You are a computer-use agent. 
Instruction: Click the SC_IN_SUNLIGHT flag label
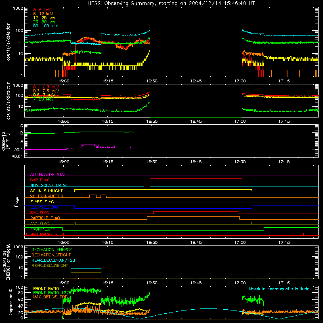(x=46, y=191)
